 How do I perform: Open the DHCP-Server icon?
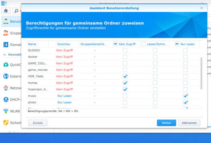pos(6,99)
